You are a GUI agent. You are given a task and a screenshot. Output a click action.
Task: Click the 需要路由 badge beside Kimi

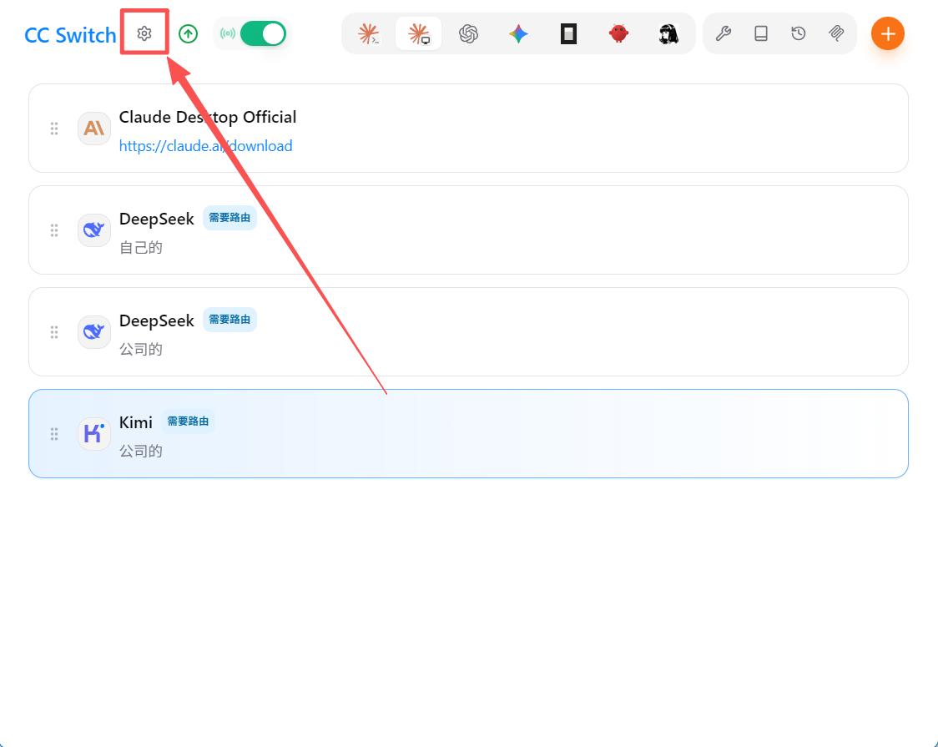click(188, 421)
